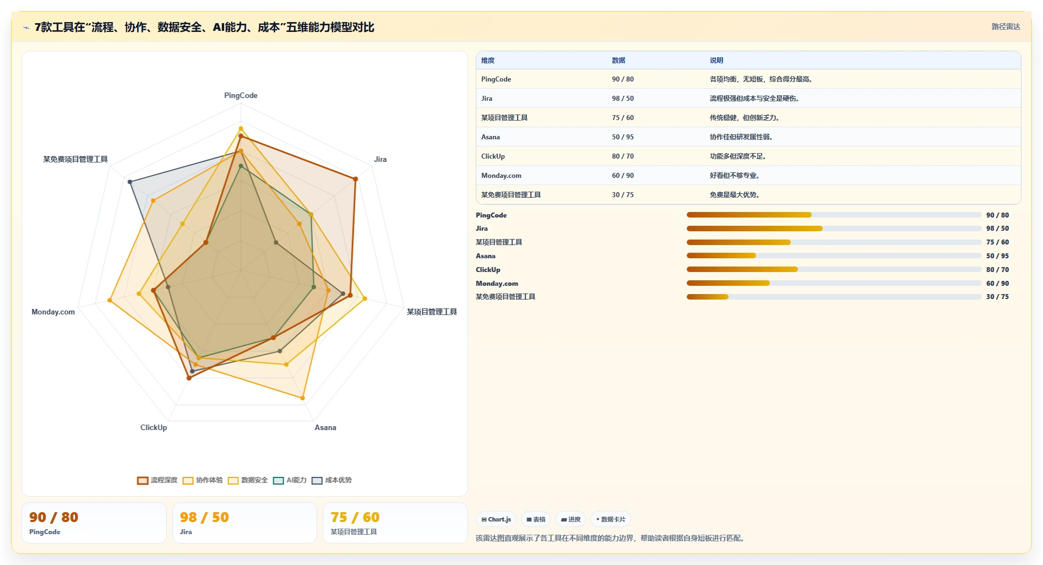Click the chart title about 五维能力模型对比
Image resolution: width=1043 pixels, height=565 pixels.
coord(204,27)
